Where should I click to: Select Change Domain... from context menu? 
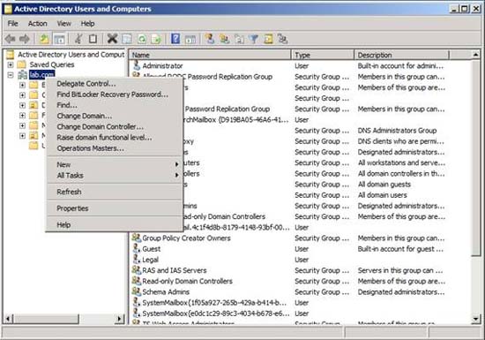tap(114, 116)
